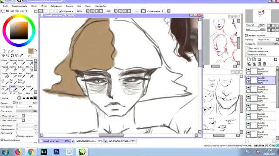Viewport: 279px width, 156px height.
Task: Pick the Кисть brush tool
Action: point(21,62)
